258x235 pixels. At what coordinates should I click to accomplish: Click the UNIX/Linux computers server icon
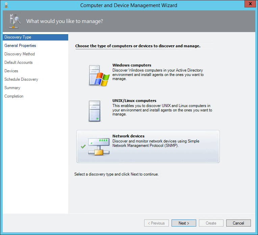[95, 111]
